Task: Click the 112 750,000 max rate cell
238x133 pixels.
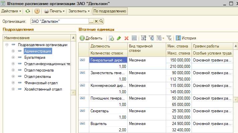Action: pyautogui.click(x=179, y=79)
